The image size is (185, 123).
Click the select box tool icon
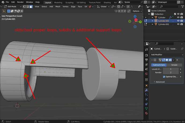[4, 11]
